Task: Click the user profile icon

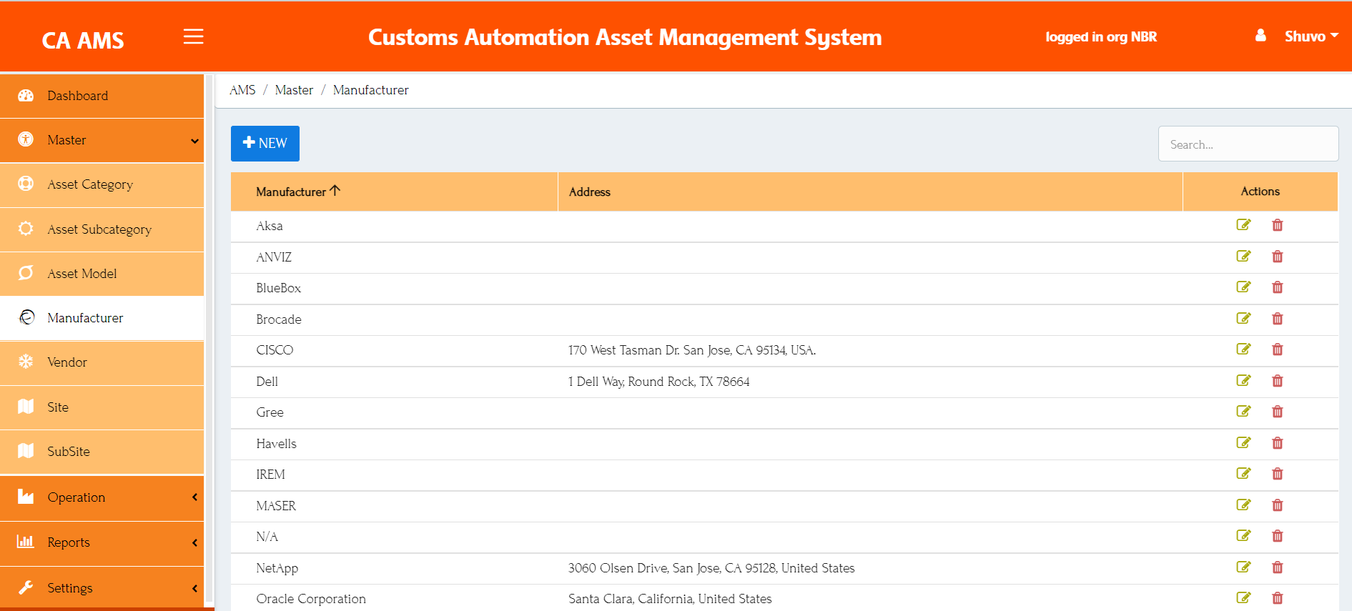Action: point(1260,36)
